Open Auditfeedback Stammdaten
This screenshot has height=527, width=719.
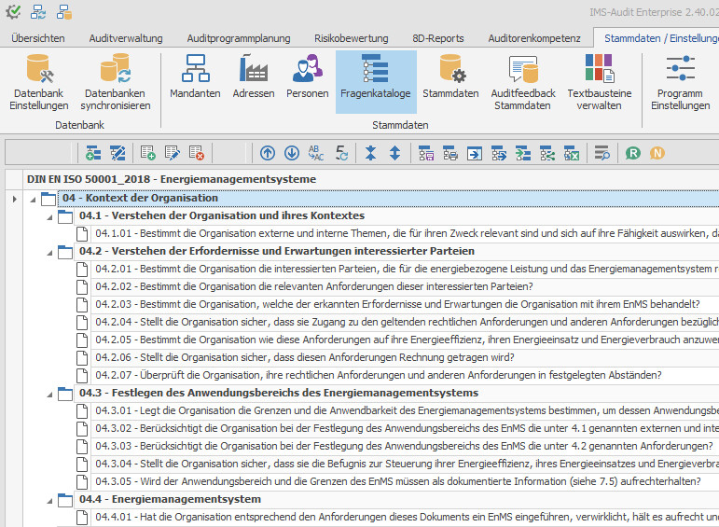pyautogui.click(x=523, y=82)
